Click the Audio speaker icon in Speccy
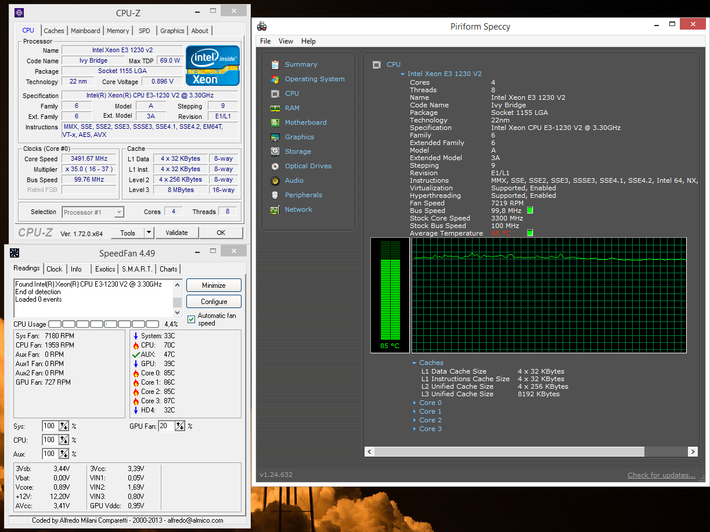Screen dimensions: 710x532 click(275, 180)
